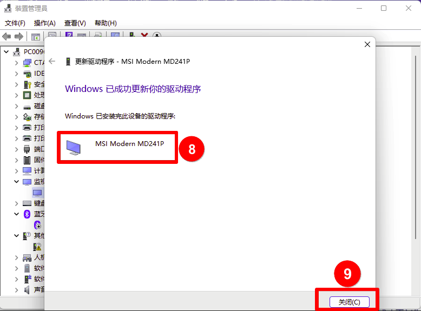Expand the 处理 processors category
Viewport: 421px width, 311px height.
(x=17, y=95)
